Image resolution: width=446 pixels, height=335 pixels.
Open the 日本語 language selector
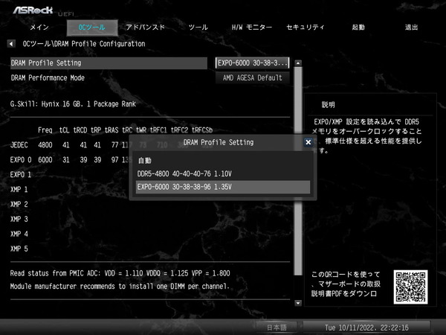click(281, 327)
